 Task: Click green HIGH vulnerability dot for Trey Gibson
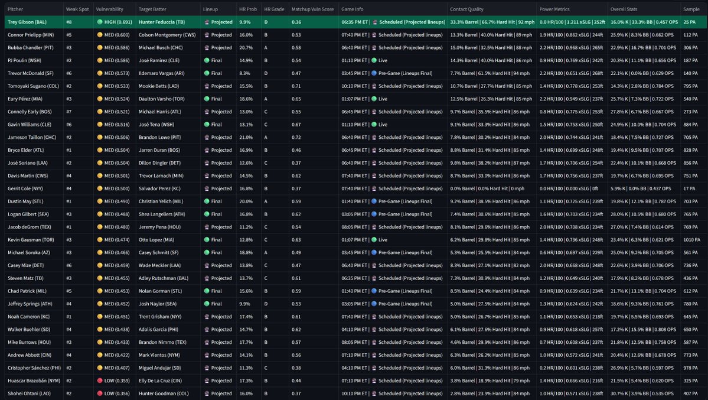[100, 22]
